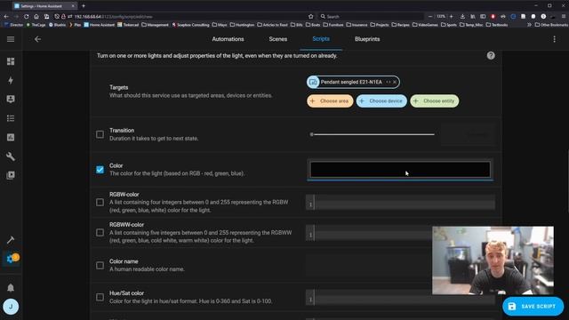Image resolution: width=569 pixels, height=320 pixels.
Task: Open the Management bookmarks folder
Action: [155, 25]
